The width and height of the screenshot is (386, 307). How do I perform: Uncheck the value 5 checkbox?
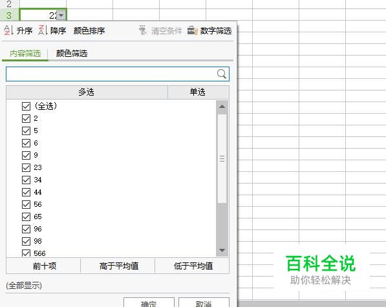click(26, 131)
